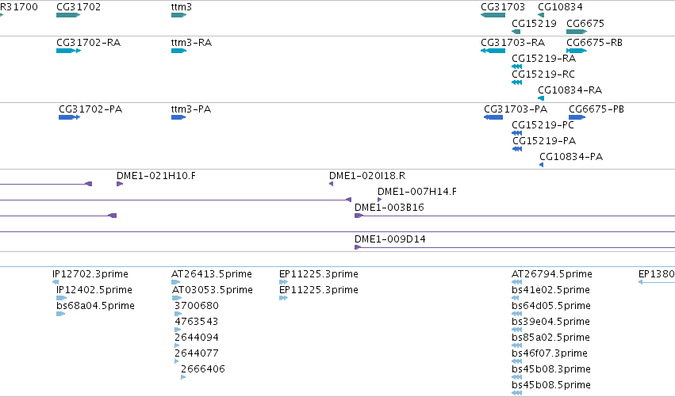Select the CG15219-RA transcript label

coord(543,58)
